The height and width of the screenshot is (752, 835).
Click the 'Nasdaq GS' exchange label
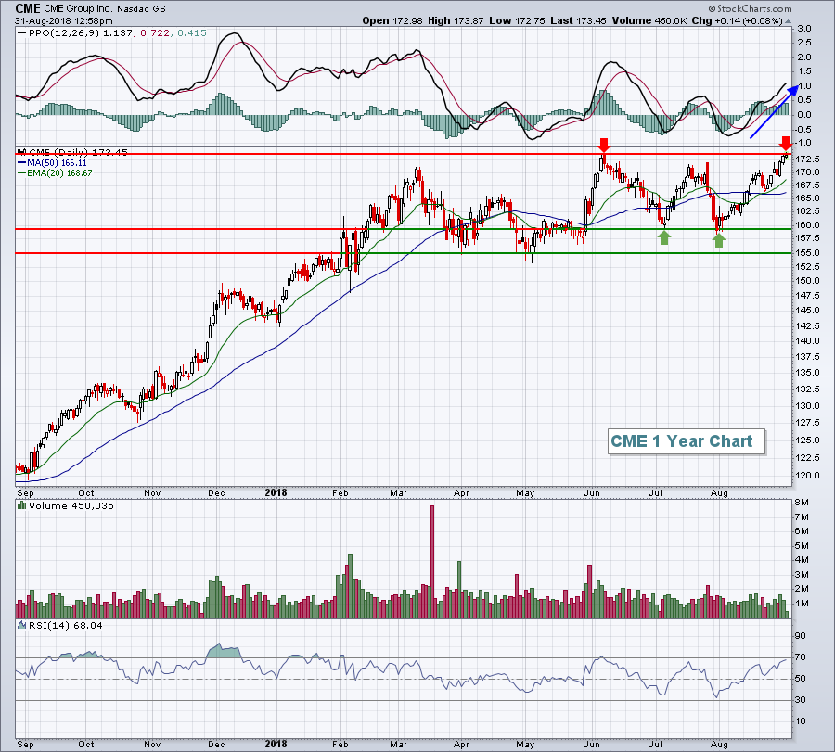pyautogui.click(x=142, y=9)
